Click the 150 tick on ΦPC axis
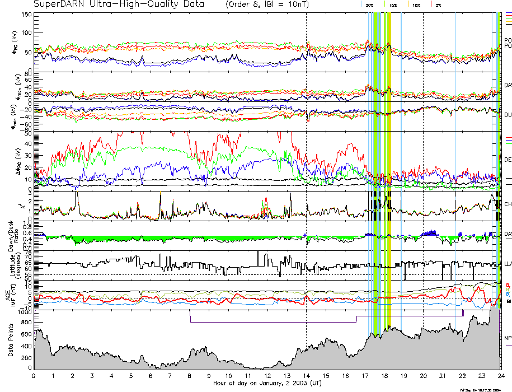 click(27, 15)
